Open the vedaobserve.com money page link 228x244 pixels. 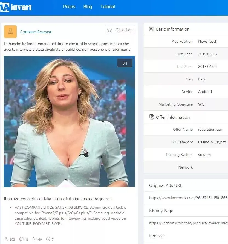click(188, 223)
